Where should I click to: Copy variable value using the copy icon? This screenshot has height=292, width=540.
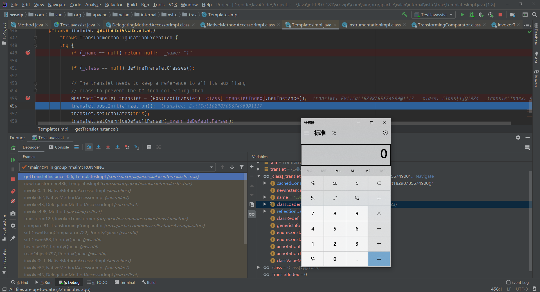click(252, 205)
